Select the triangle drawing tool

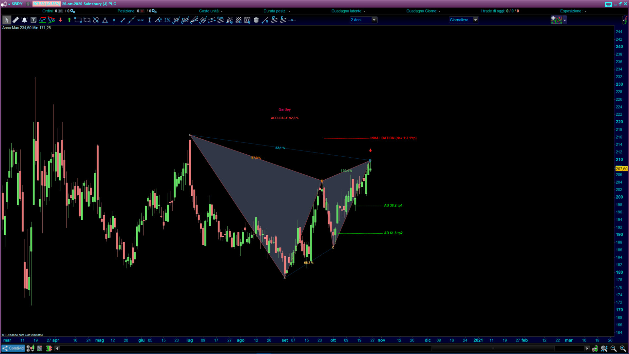(x=105, y=20)
